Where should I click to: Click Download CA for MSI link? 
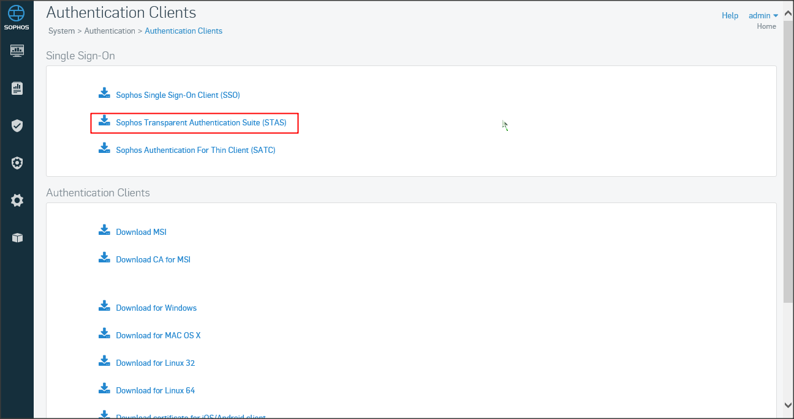(x=153, y=260)
